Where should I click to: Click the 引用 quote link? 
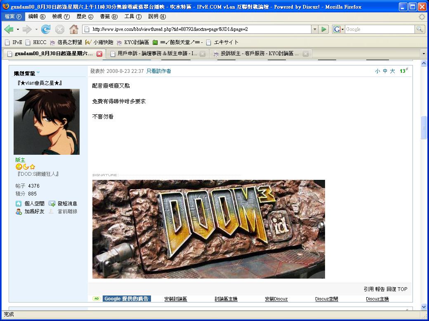point(368,289)
